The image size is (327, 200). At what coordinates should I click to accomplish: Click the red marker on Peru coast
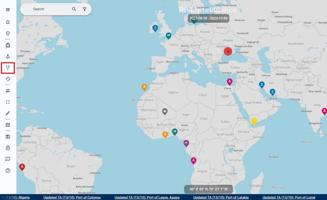tap(22, 167)
